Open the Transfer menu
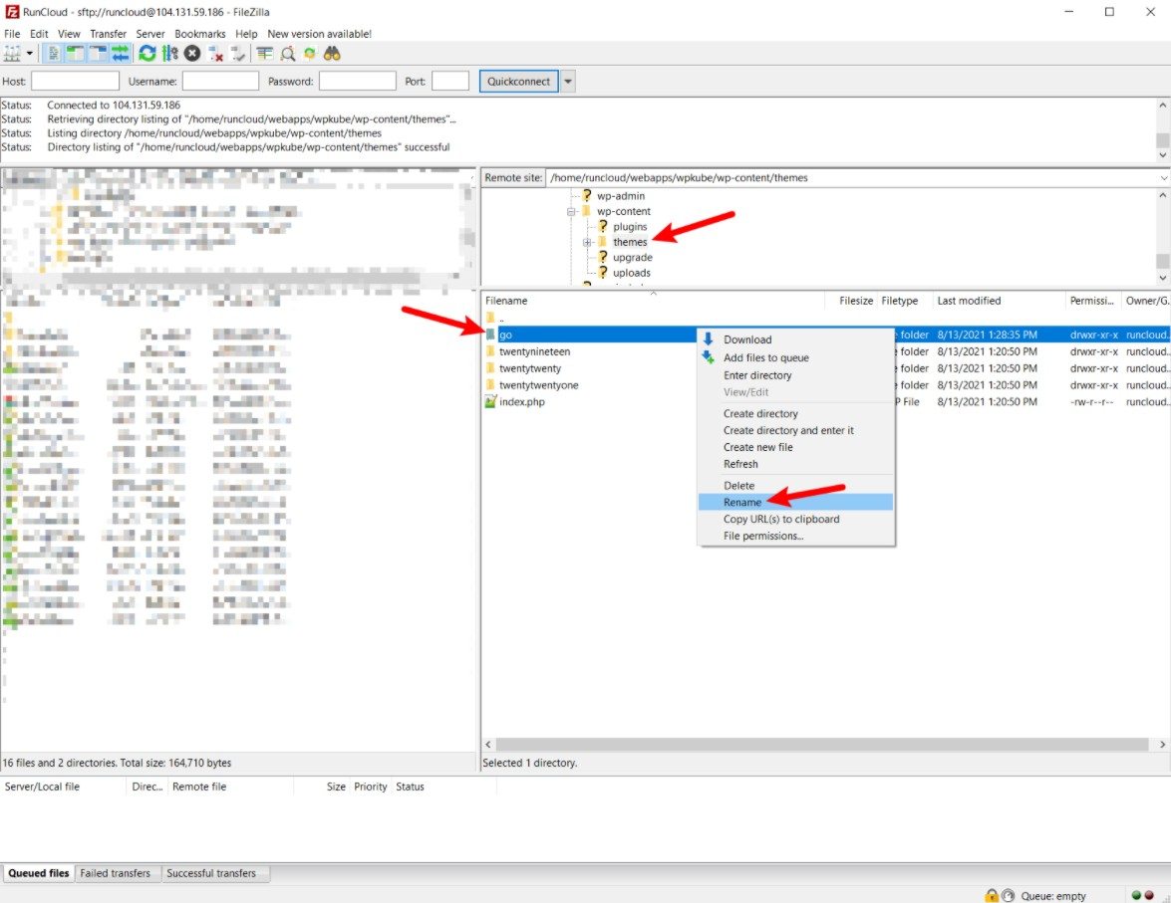This screenshot has height=903, width=1171. click(109, 34)
